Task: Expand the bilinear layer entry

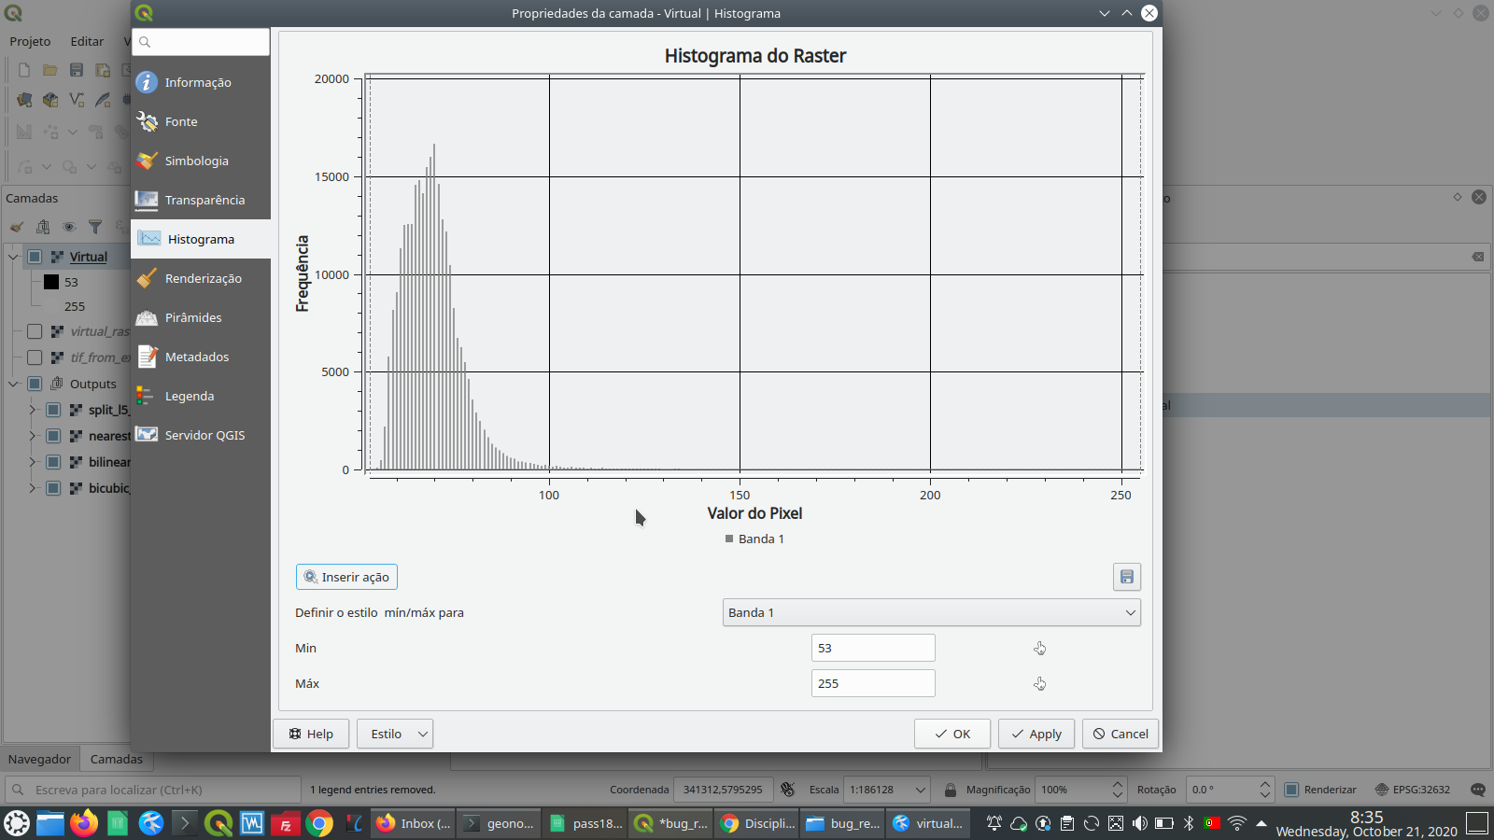Action: pyautogui.click(x=31, y=462)
